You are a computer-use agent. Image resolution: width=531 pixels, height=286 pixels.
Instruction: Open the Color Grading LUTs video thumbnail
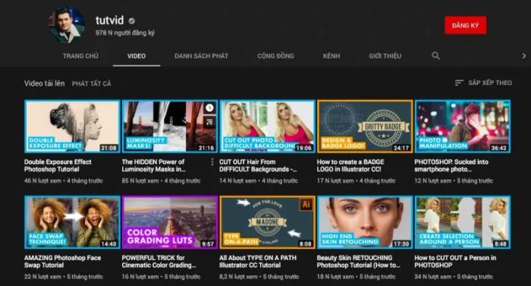(170, 222)
